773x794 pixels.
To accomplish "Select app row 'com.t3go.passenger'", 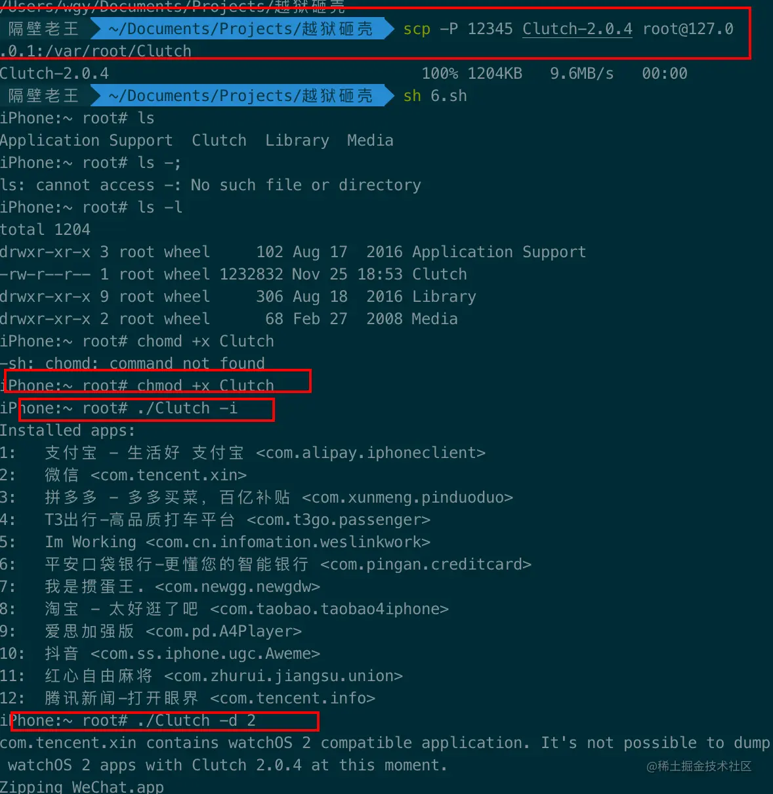I will tap(215, 520).
